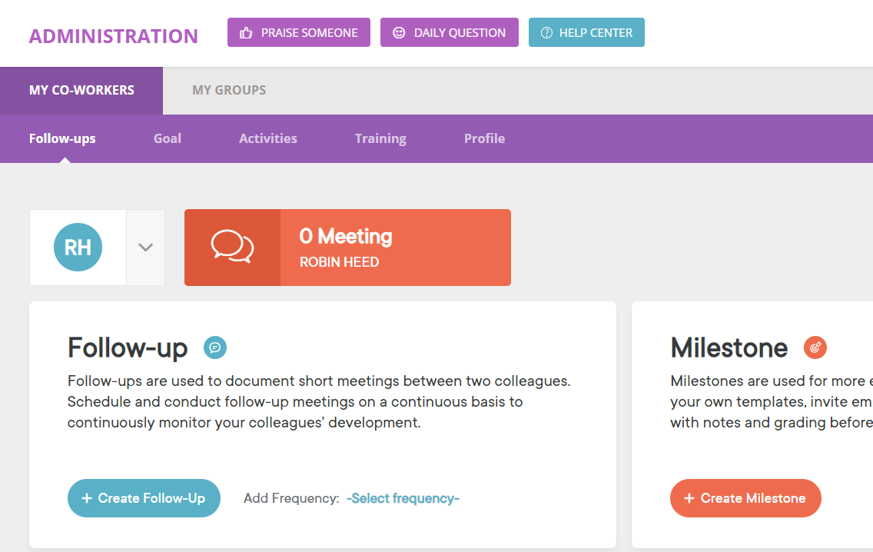873x552 pixels.
Task: Switch to the My Groups tab
Action: tap(229, 90)
